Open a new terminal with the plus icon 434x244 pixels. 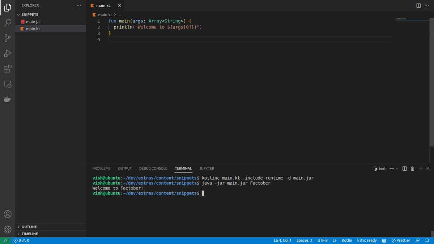(x=392, y=168)
